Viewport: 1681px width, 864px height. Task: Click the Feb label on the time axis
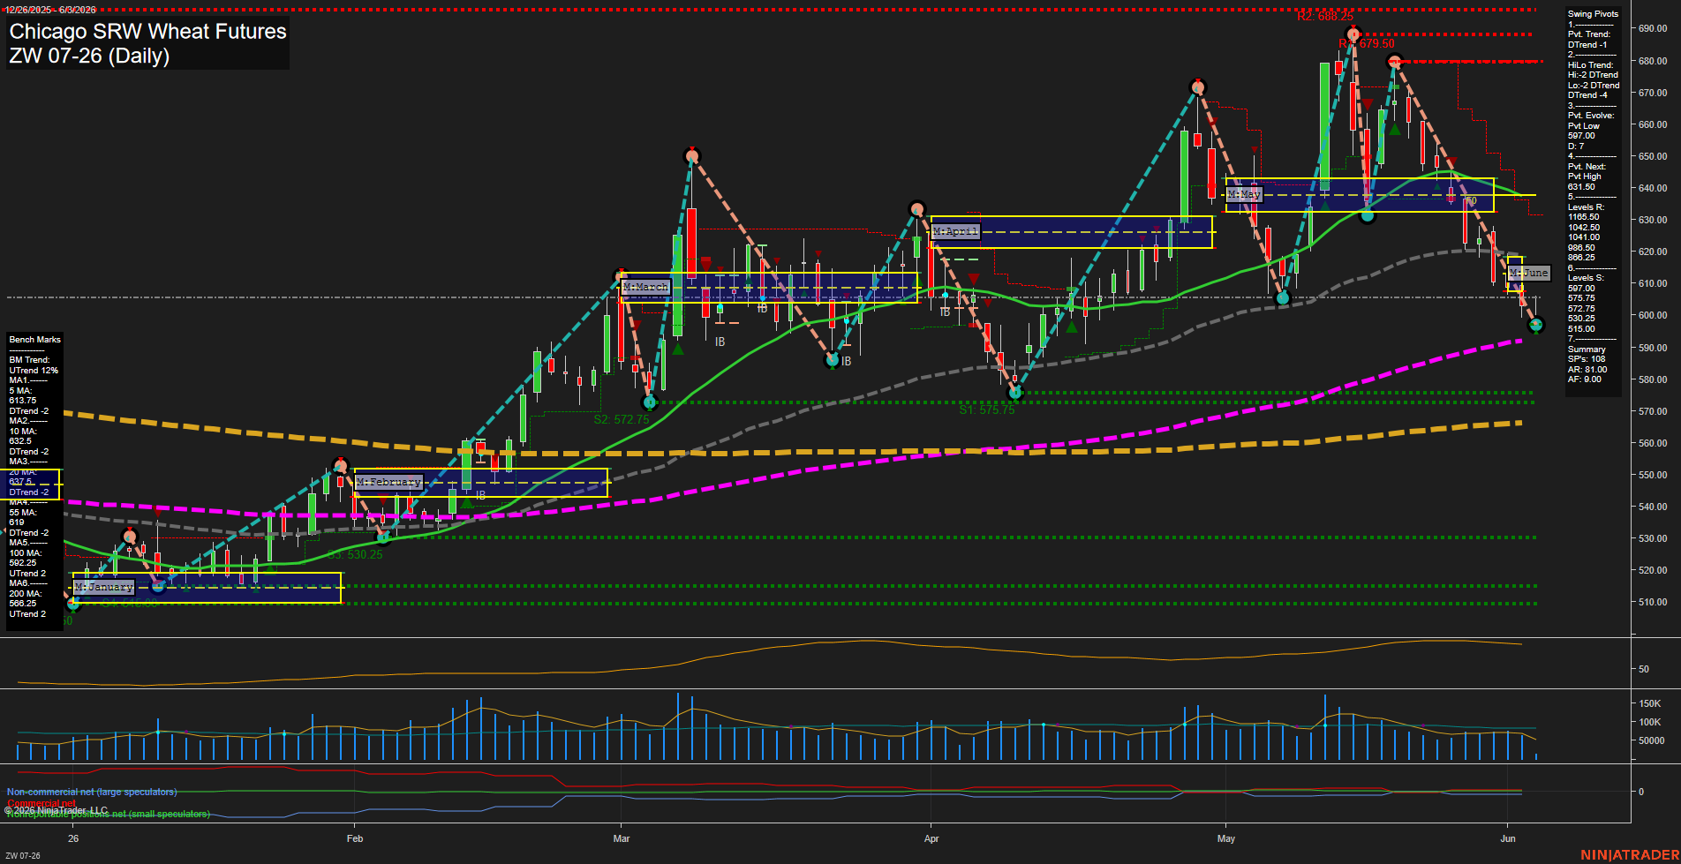coord(355,838)
